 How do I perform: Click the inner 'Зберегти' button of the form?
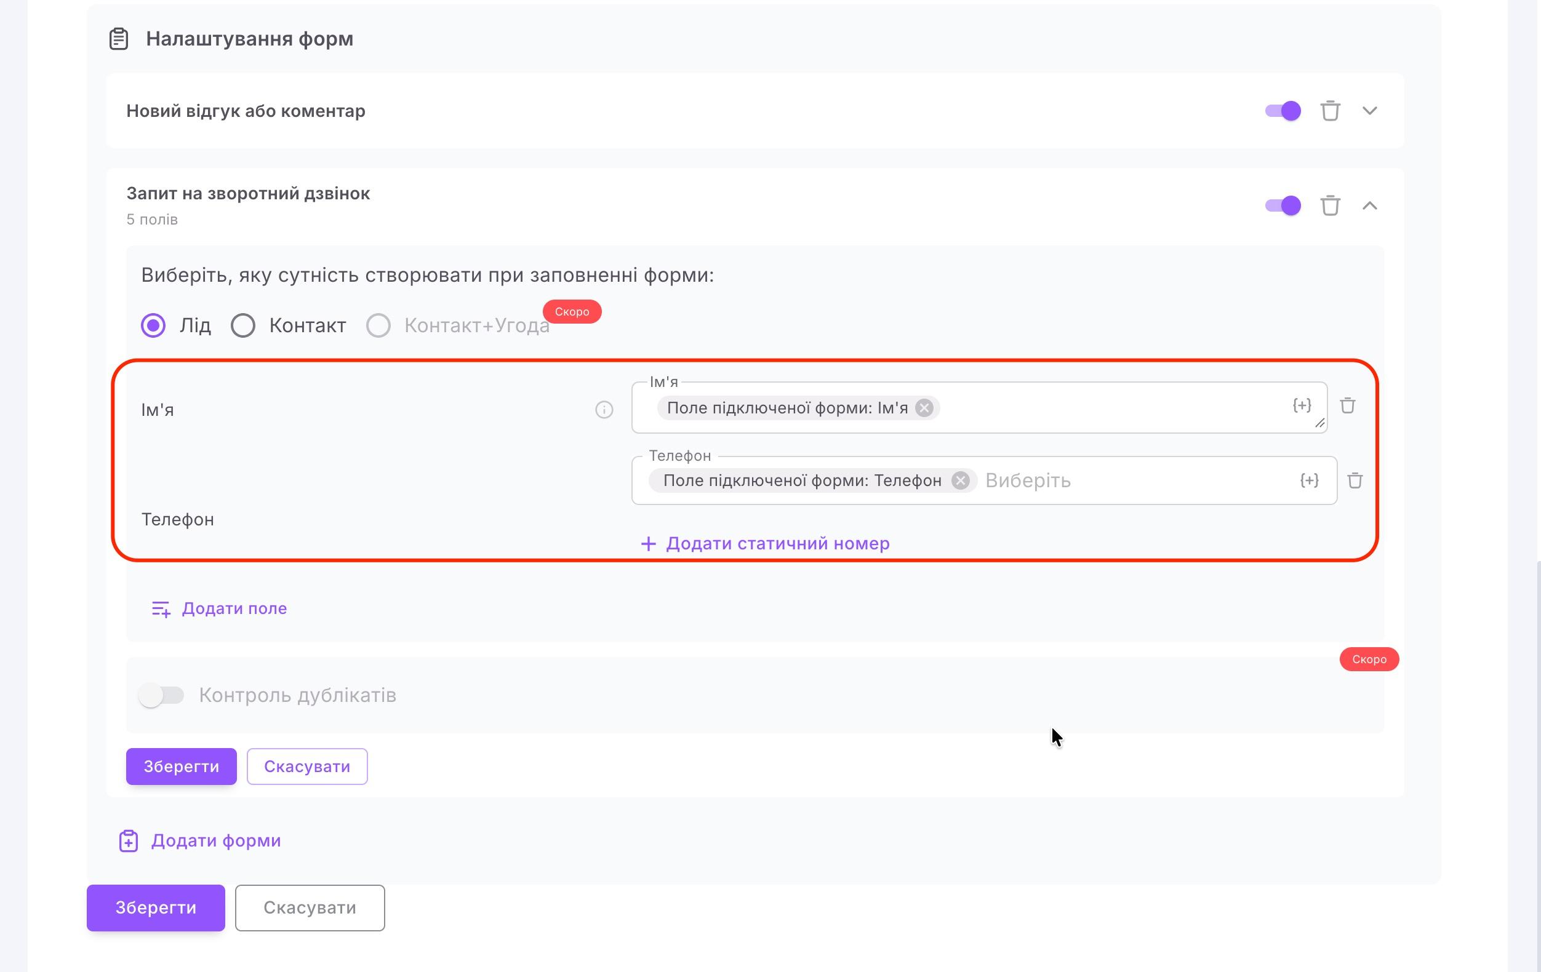pyautogui.click(x=181, y=766)
